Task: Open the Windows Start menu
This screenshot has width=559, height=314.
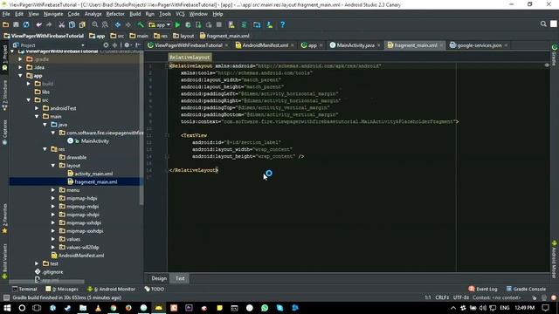Action: (7, 308)
